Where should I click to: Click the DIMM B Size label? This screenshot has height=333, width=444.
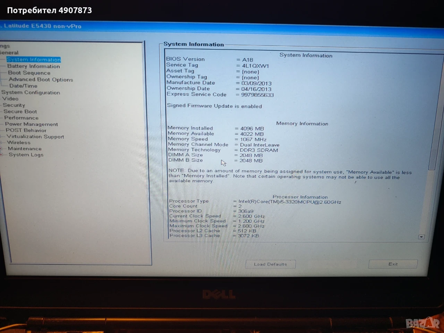186,160
